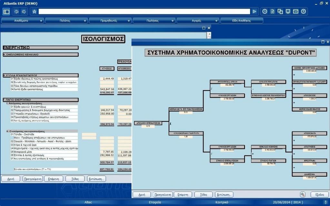Click row 03 Υπεραξία επιχειρήσεως (Goodwill)
Image resolution: width=330 pixels, height=206 pixels.
pyautogui.click(x=44, y=114)
